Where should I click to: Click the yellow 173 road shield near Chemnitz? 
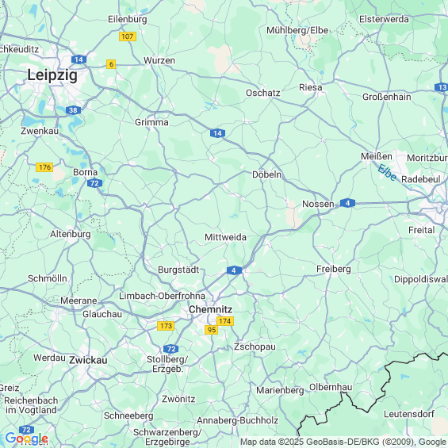coord(166,326)
